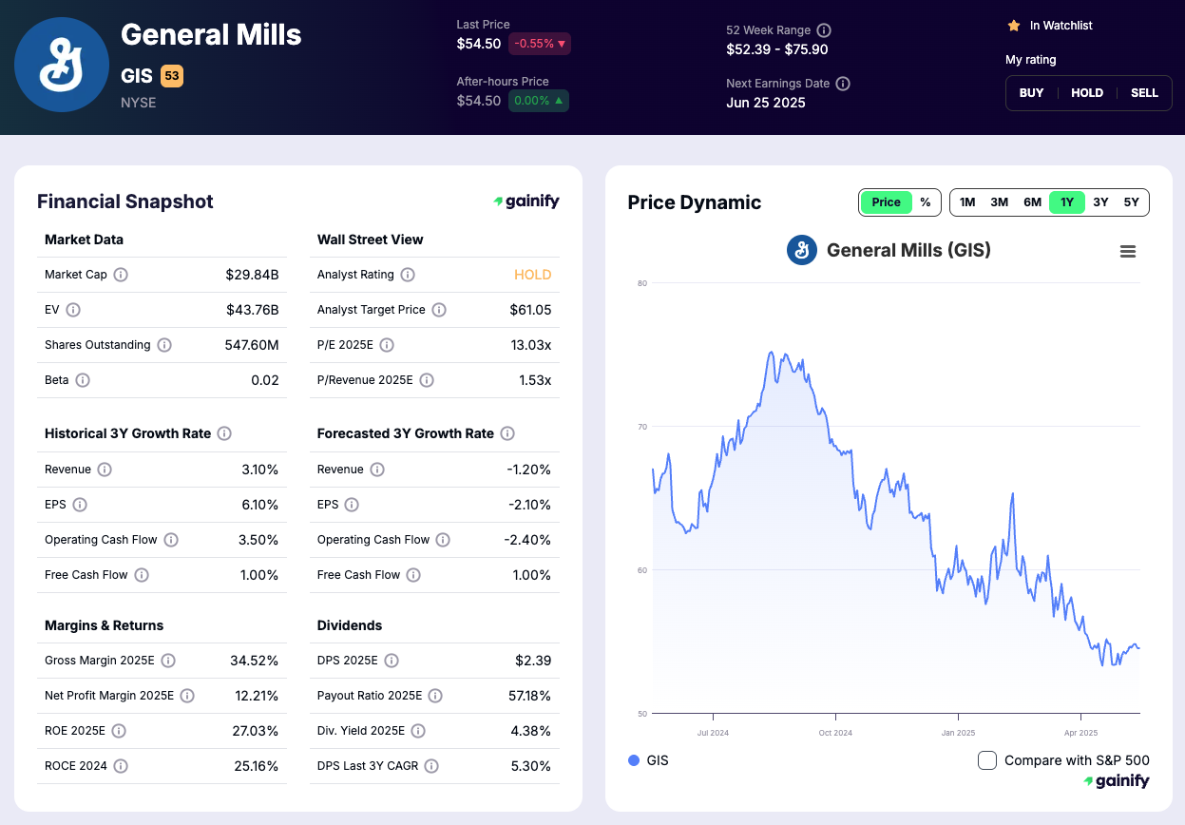Open the DPS 2025E info icon

click(392, 661)
